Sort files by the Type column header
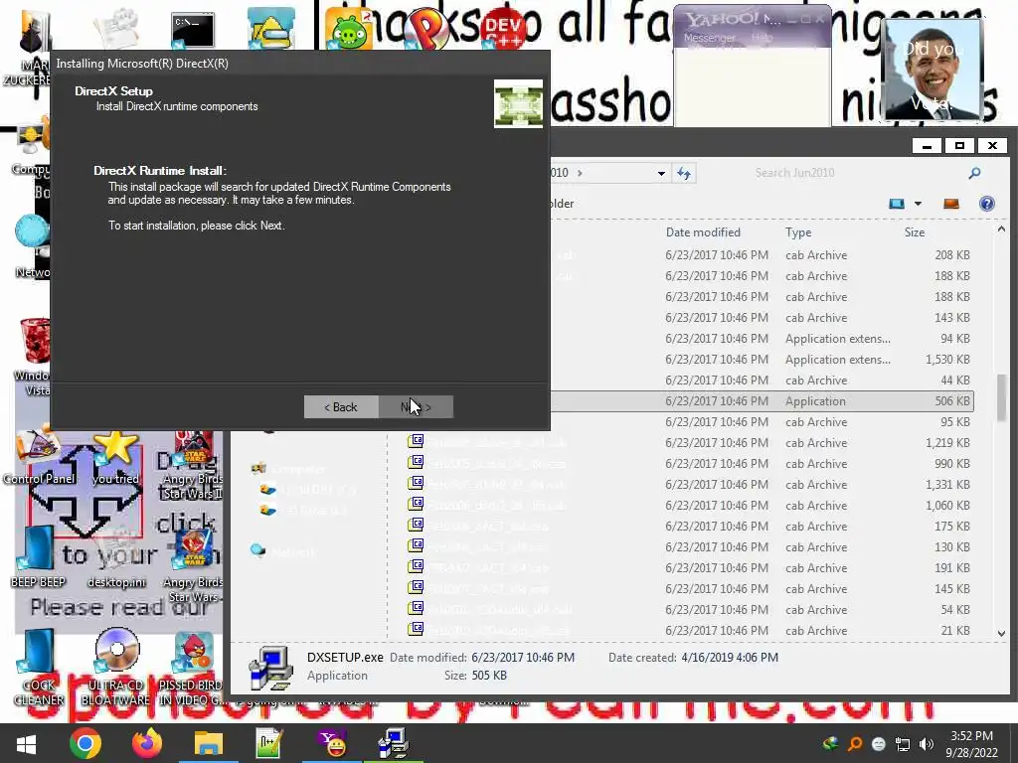 (x=798, y=232)
